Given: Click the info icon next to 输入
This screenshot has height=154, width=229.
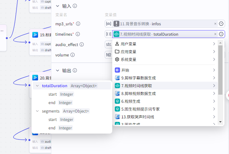Looking at the screenshot, I should (75, 6).
